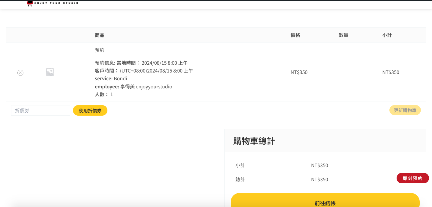Click the 小計 column header in table

click(387, 35)
